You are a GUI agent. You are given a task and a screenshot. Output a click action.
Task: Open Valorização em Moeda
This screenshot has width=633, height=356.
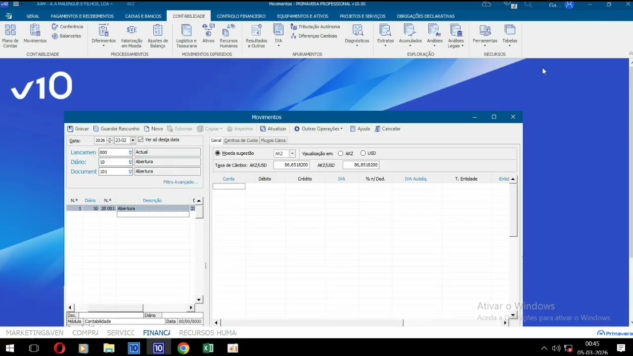coord(132,36)
